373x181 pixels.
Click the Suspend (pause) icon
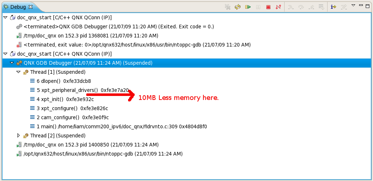pos(258,7)
